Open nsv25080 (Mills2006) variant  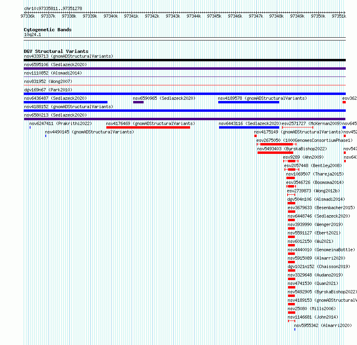(312, 309)
